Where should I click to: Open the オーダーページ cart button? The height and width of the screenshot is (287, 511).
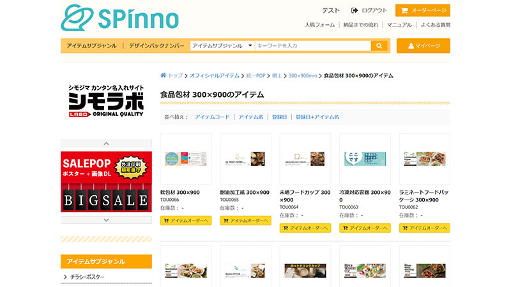point(423,10)
